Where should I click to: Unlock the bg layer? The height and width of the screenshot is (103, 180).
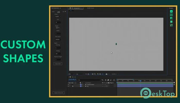pyautogui.click(x=73, y=86)
